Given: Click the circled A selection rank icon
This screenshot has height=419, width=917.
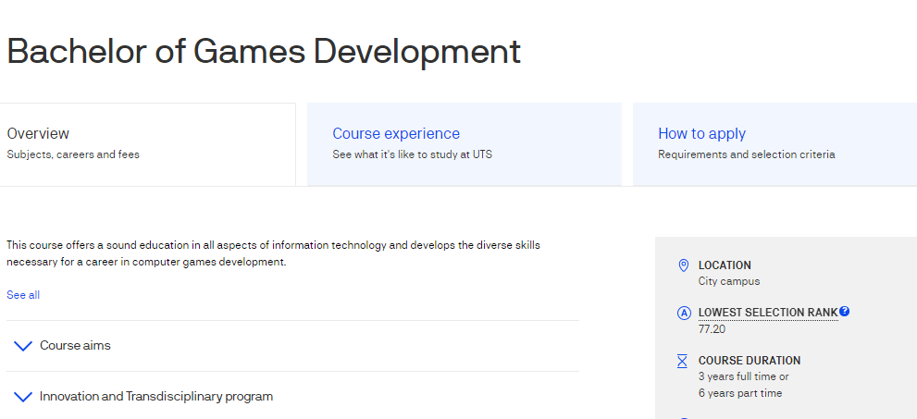Looking at the screenshot, I should pyautogui.click(x=683, y=313).
